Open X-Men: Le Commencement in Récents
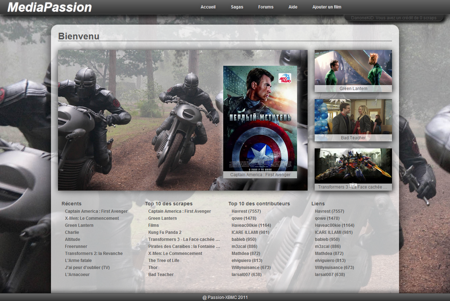This screenshot has width=450, height=301. coord(92,218)
